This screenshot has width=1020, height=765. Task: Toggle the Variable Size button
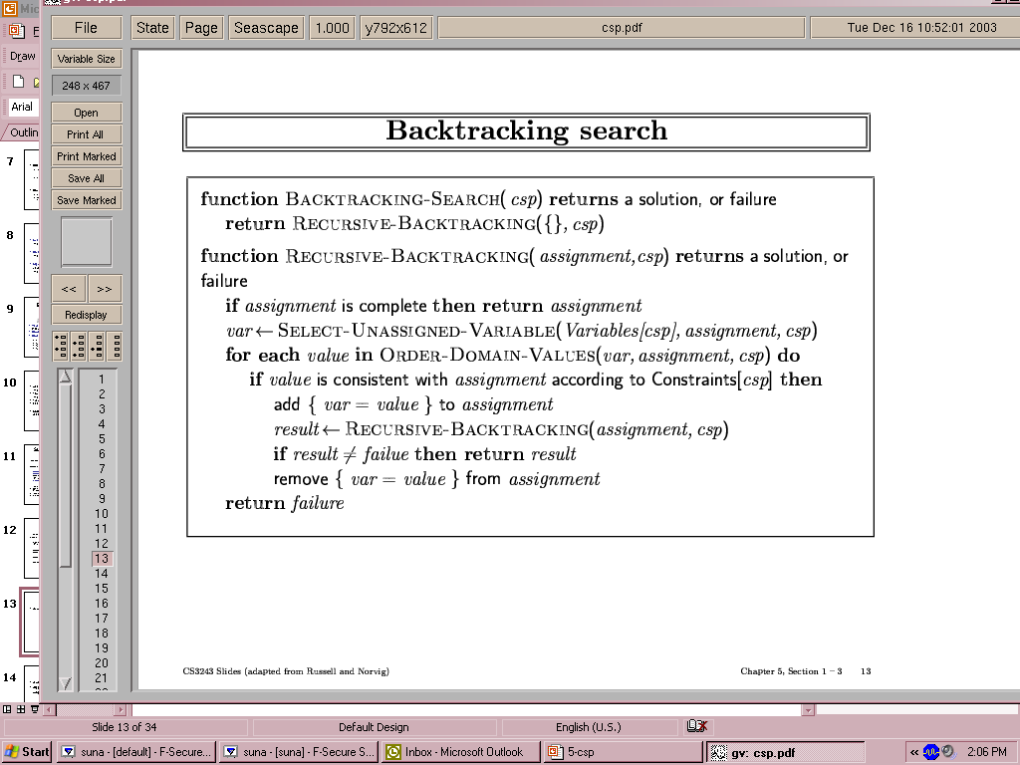pyautogui.click(x=86, y=59)
